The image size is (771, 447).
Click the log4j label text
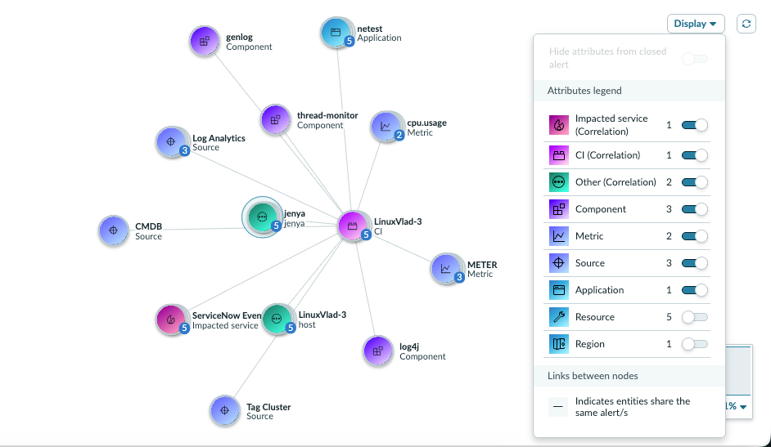tap(409, 347)
